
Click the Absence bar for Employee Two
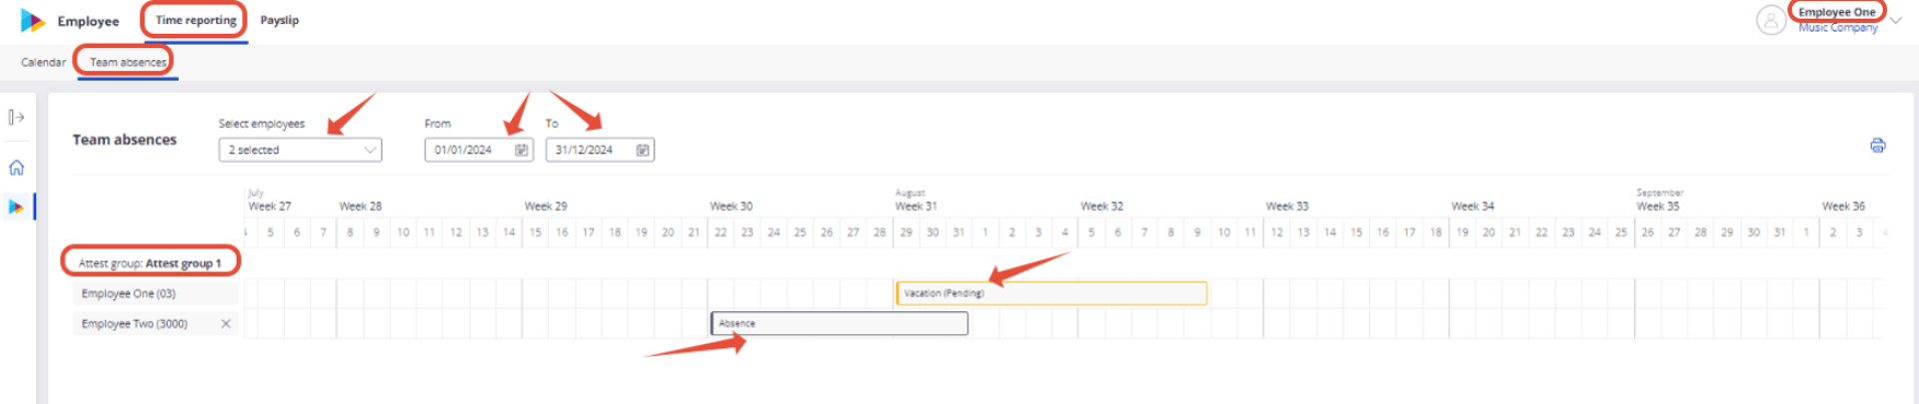[840, 323]
